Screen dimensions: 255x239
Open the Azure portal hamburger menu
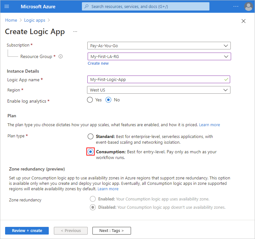tap(7, 6)
